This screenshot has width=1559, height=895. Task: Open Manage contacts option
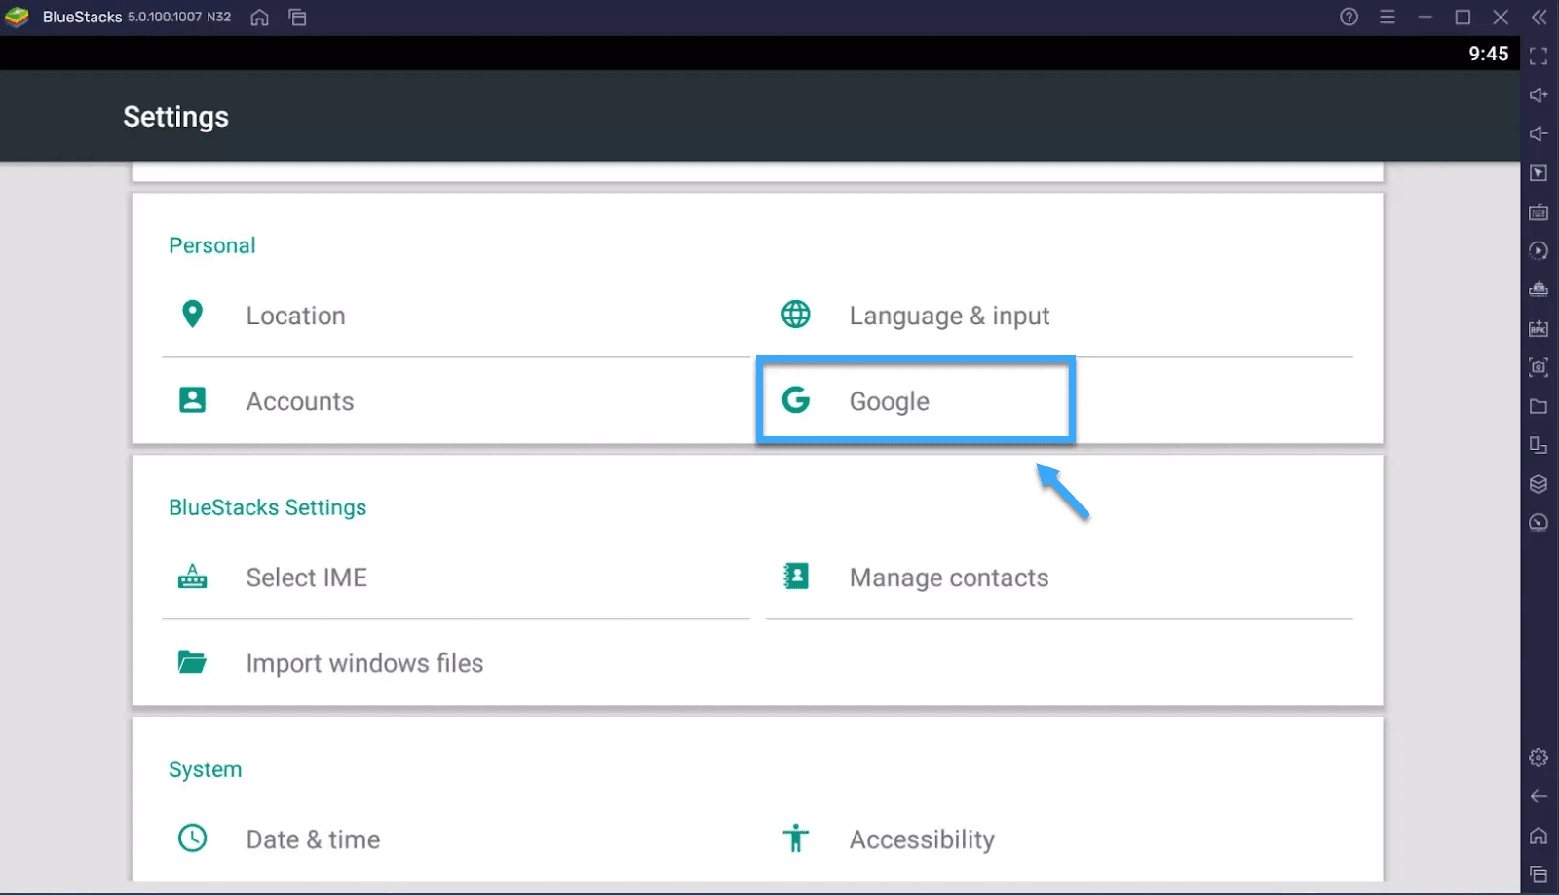[x=1059, y=578]
